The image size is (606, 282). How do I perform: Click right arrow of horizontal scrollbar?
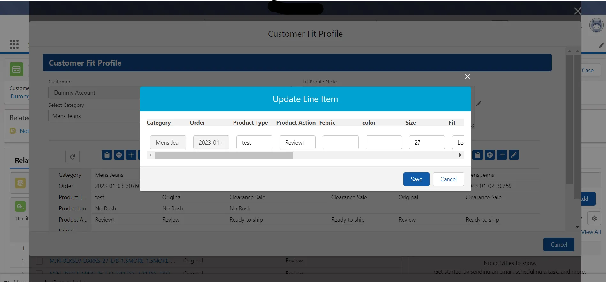tap(460, 155)
